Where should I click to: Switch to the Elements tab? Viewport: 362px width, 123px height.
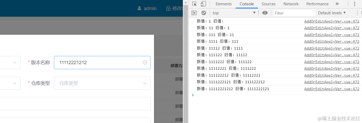(x=223, y=4)
